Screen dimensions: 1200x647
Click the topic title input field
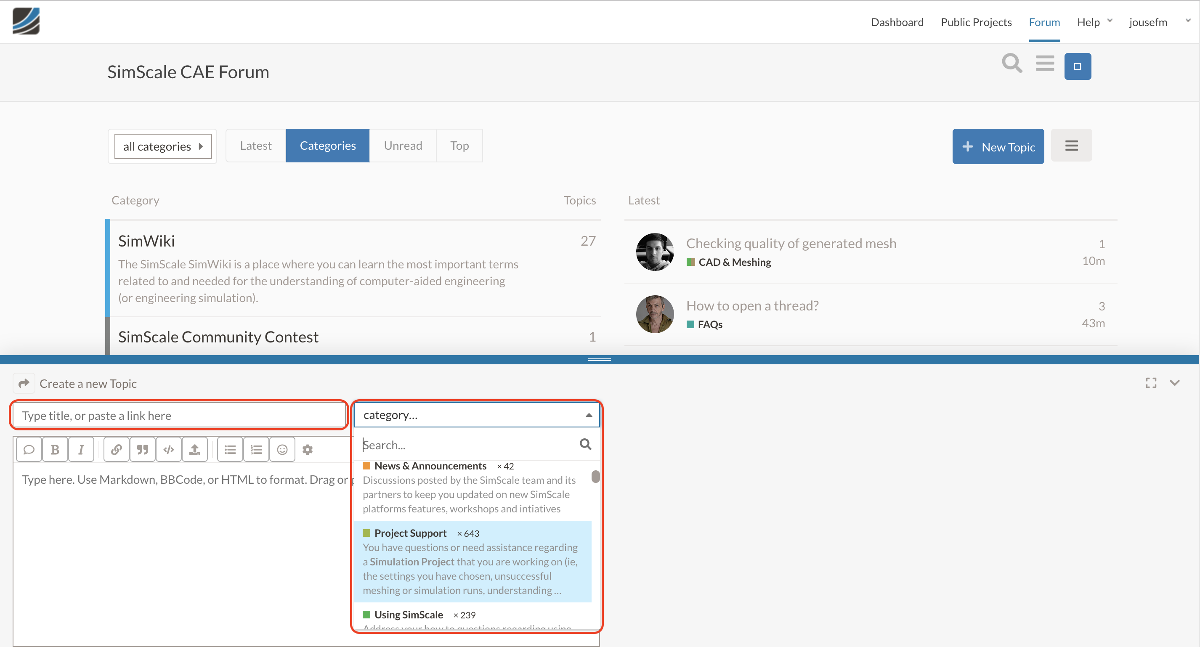[179, 415]
